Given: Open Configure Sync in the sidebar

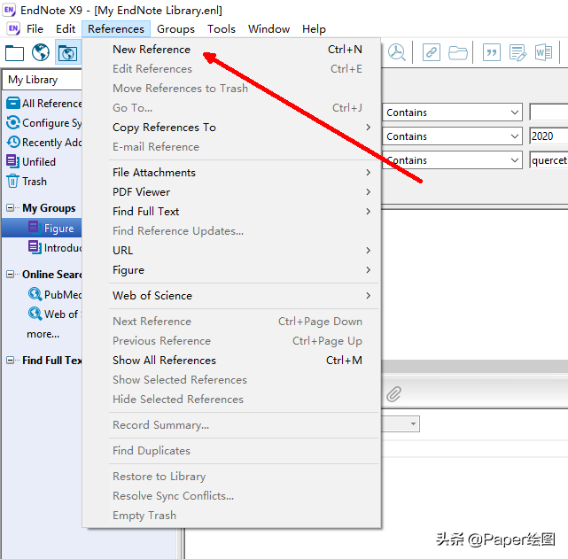Looking at the screenshot, I should (x=43, y=123).
